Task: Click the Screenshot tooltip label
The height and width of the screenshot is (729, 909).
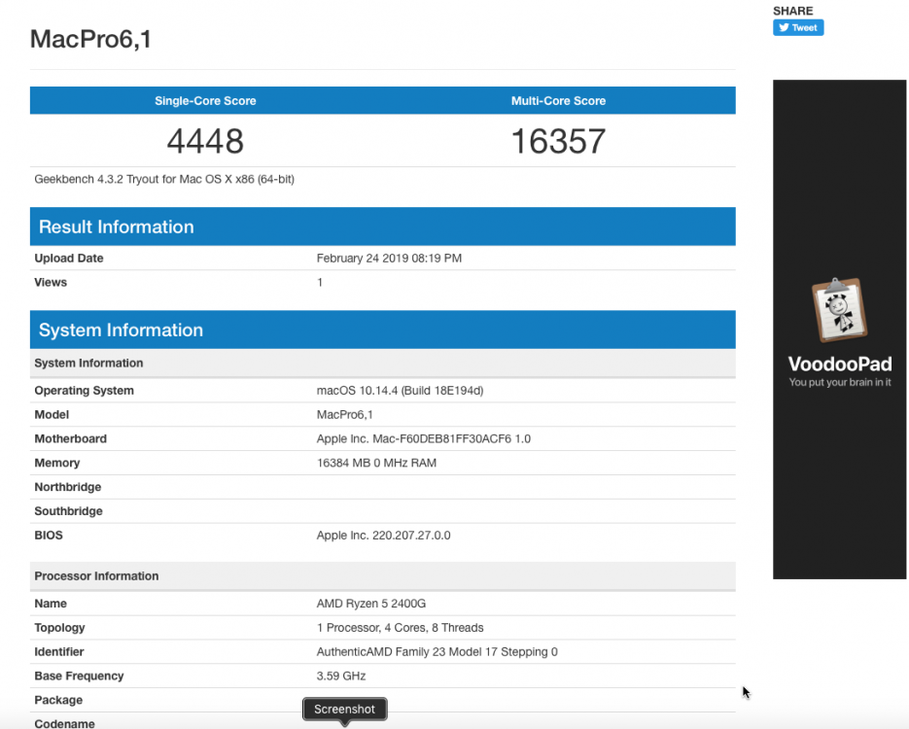Action: point(344,709)
